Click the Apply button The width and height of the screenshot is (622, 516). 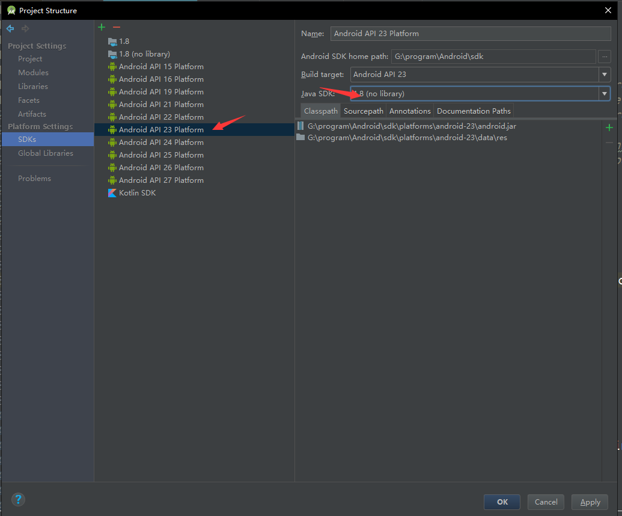pyautogui.click(x=590, y=502)
